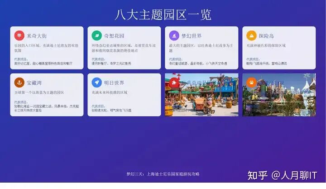
Task: Select the 探险岛 card title
Action: 266,36
